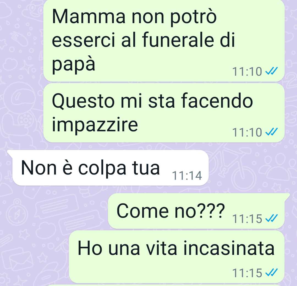Click the 11:14 timestamp on the white bubble
Screen dimensions: 297x286
point(187,175)
